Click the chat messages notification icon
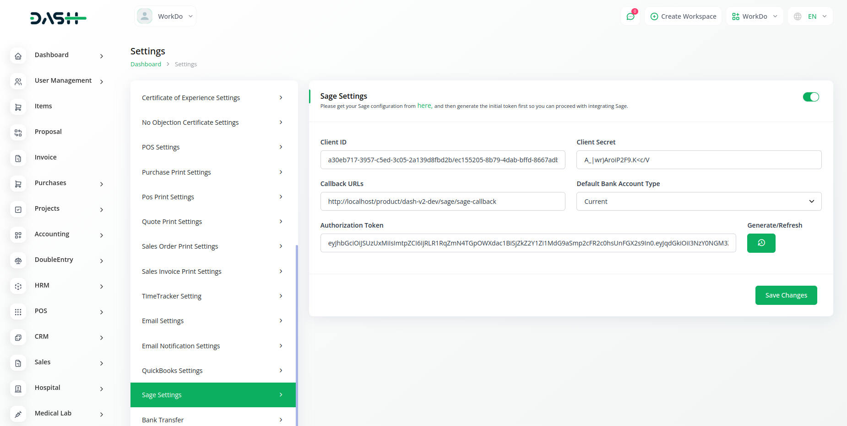The image size is (847, 426). coord(630,16)
